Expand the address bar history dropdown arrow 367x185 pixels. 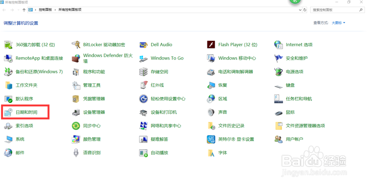pos(300,10)
